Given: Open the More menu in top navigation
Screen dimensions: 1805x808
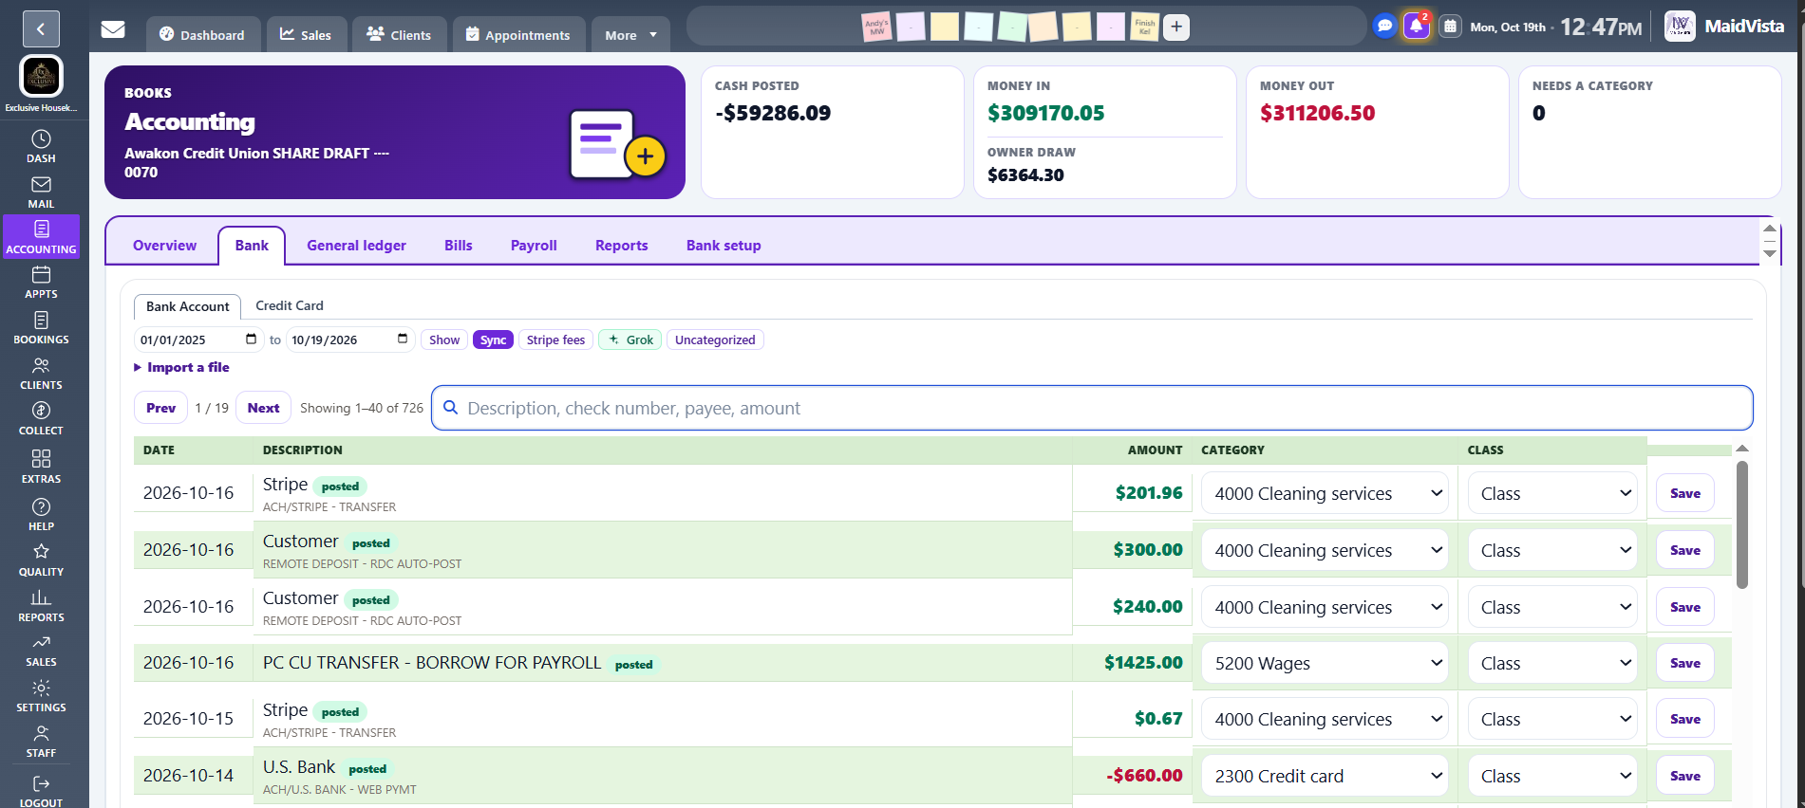Looking at the screenshot, I should 630,35.
